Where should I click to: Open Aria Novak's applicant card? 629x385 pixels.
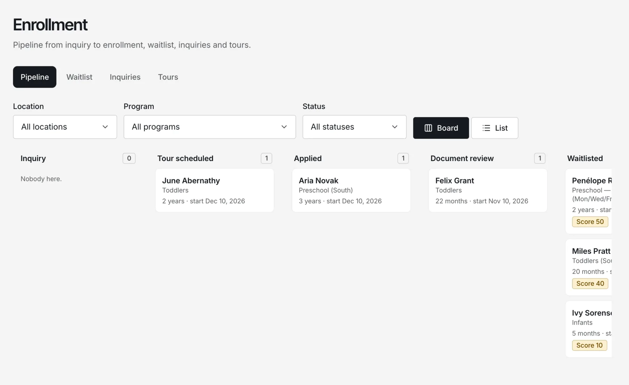351,190
